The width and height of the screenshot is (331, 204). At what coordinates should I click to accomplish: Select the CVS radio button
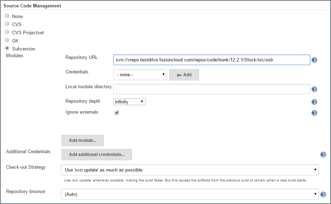click(7, 24)
